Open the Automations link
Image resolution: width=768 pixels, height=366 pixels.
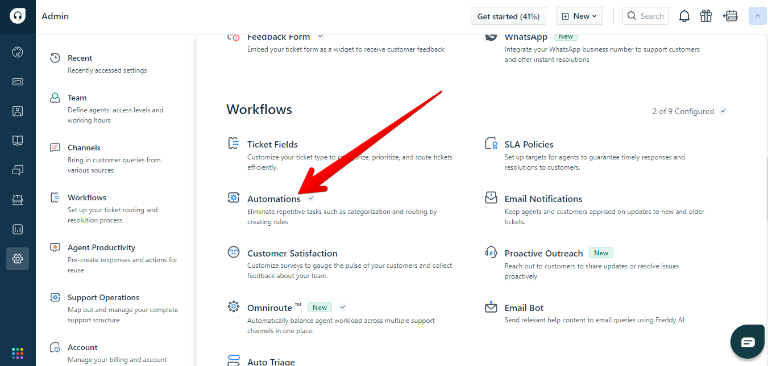tap(274, 199)
